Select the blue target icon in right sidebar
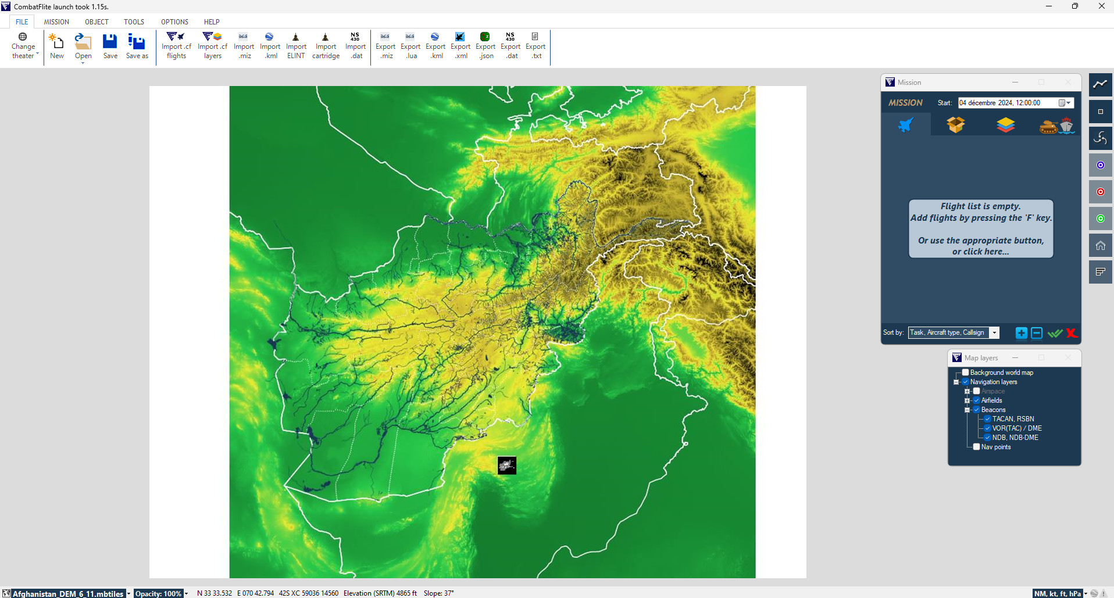The width and height of the screenshot is (1114, 598). tap(1100, 165)
